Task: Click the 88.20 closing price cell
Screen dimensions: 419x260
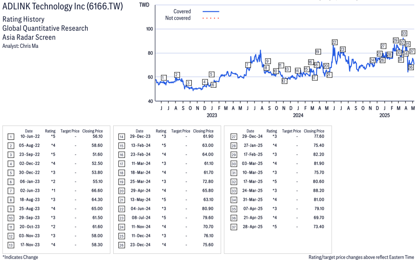Action: click(319, 191)
